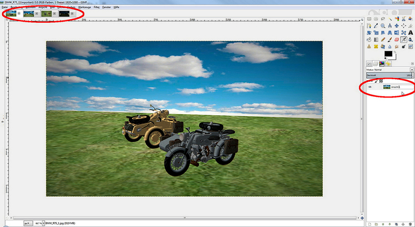Select the Free Select lasso tool

point(383,19)
